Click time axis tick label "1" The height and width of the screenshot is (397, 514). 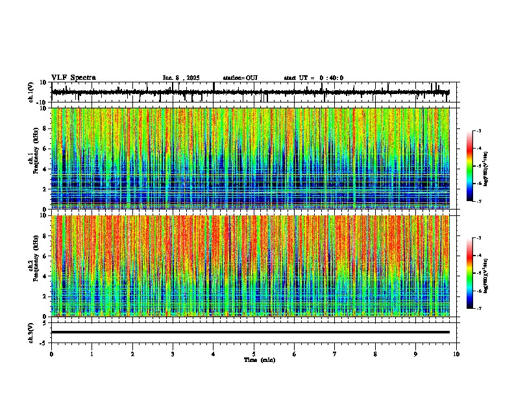pos(92,354)
